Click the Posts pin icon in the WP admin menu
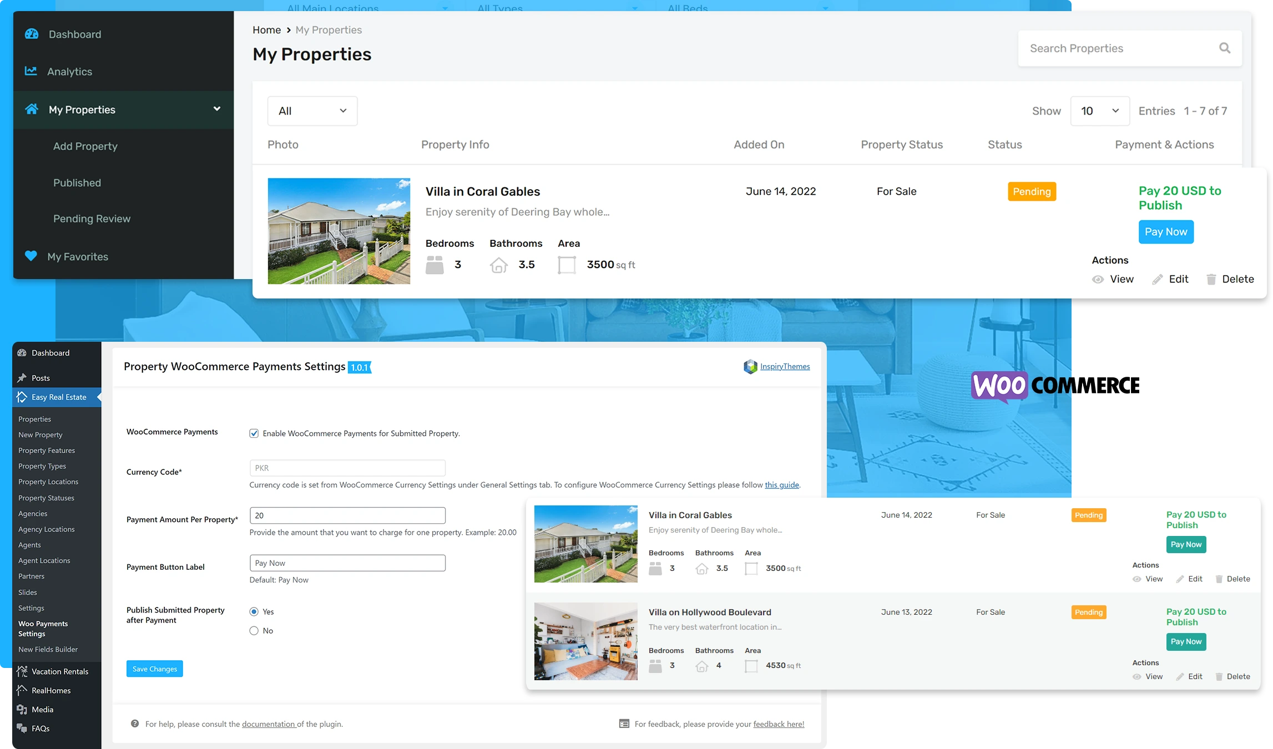Viewport: 1273px width, 749px height. [x=22, y=378]
